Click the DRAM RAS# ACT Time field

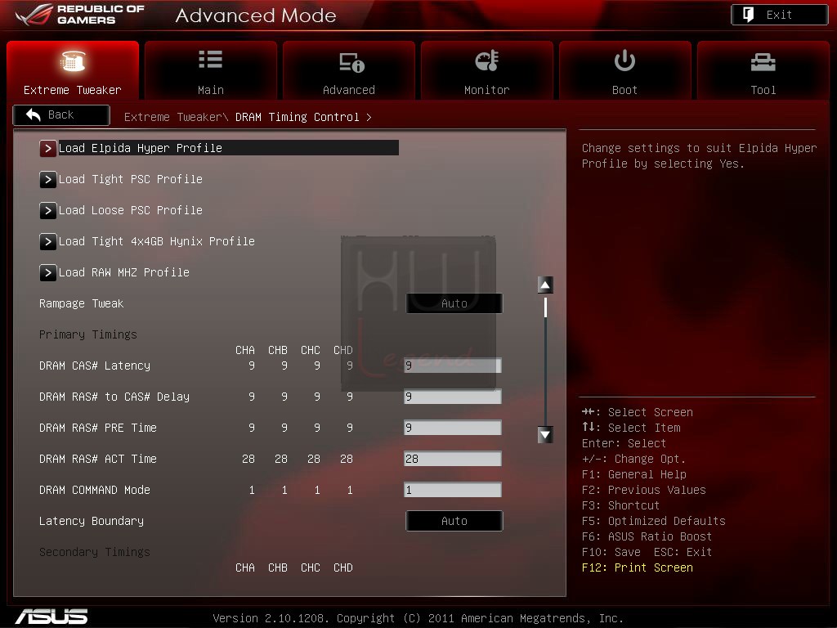coord(453,458)
